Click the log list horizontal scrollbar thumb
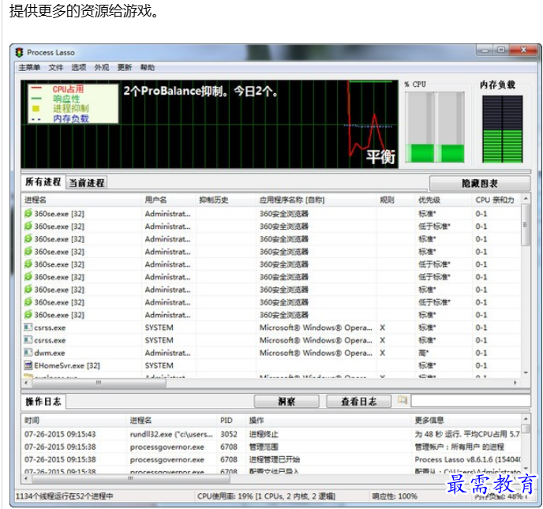The height and width of the screenshot is (509, 543). point(131,478)
